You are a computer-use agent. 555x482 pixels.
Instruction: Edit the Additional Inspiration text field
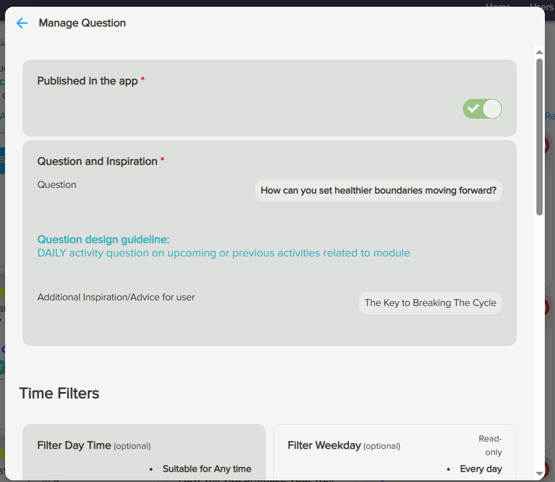click(430, 303)
